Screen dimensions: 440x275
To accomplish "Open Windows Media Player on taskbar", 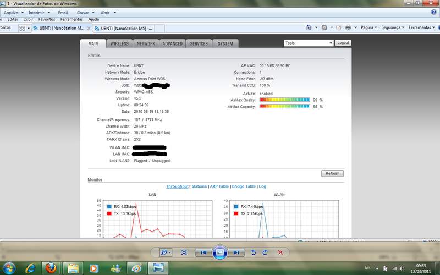I will [x=94, y=268].
